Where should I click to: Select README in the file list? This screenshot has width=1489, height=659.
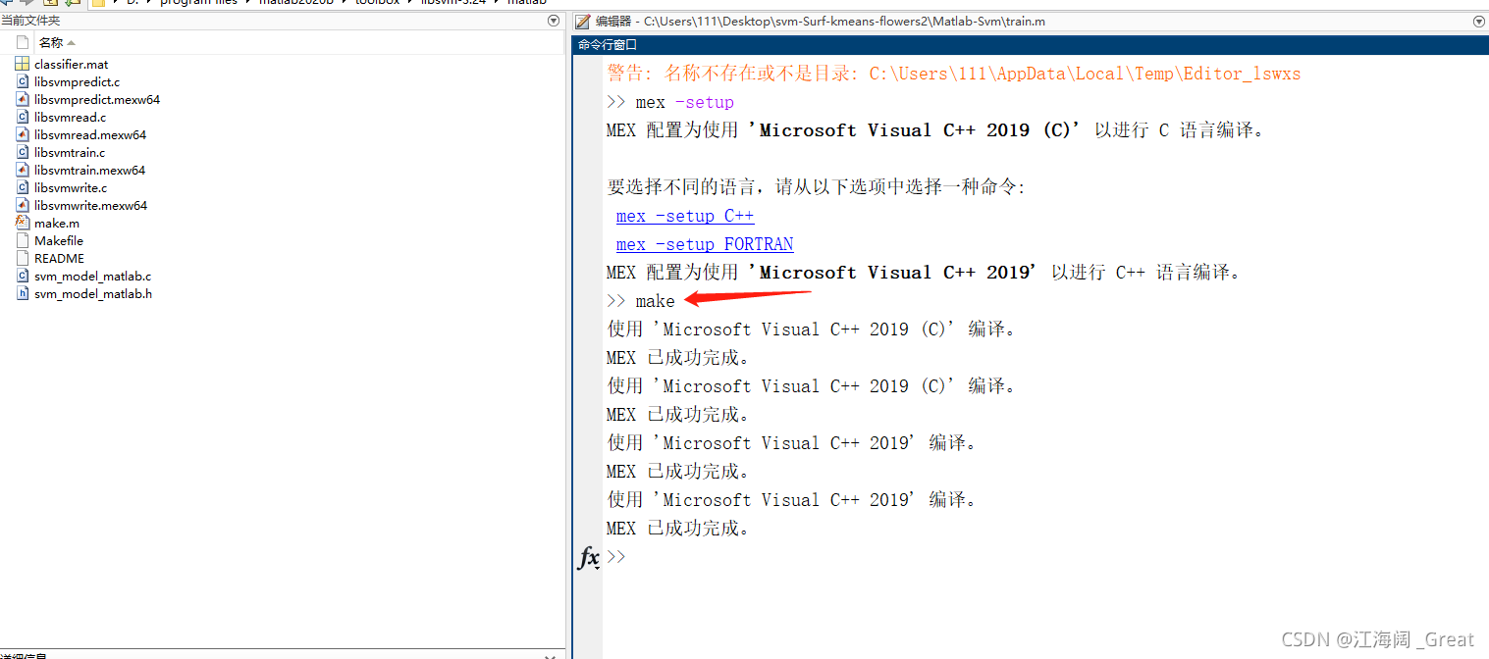59,258
